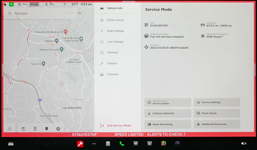Tap the VIN QR code icon
This screenshot has height=150, width=257.
(146, 25)
